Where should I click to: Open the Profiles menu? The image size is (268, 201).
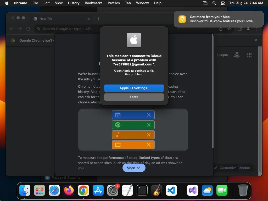[114, 3]
